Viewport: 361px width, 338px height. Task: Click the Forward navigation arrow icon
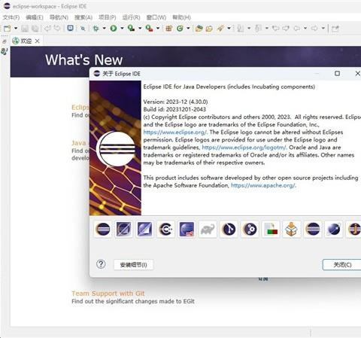(314, 29)
